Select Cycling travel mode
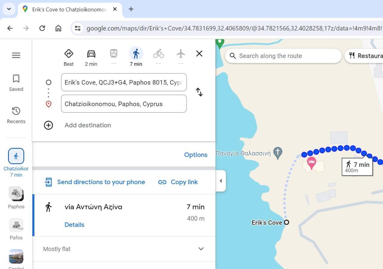Image resolution: width=383 pixels, height=269 pixels. (x=159, y=57)
